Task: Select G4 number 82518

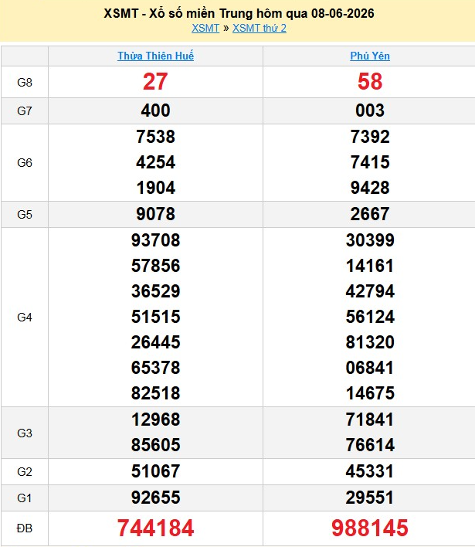Action: click(155, 392)
